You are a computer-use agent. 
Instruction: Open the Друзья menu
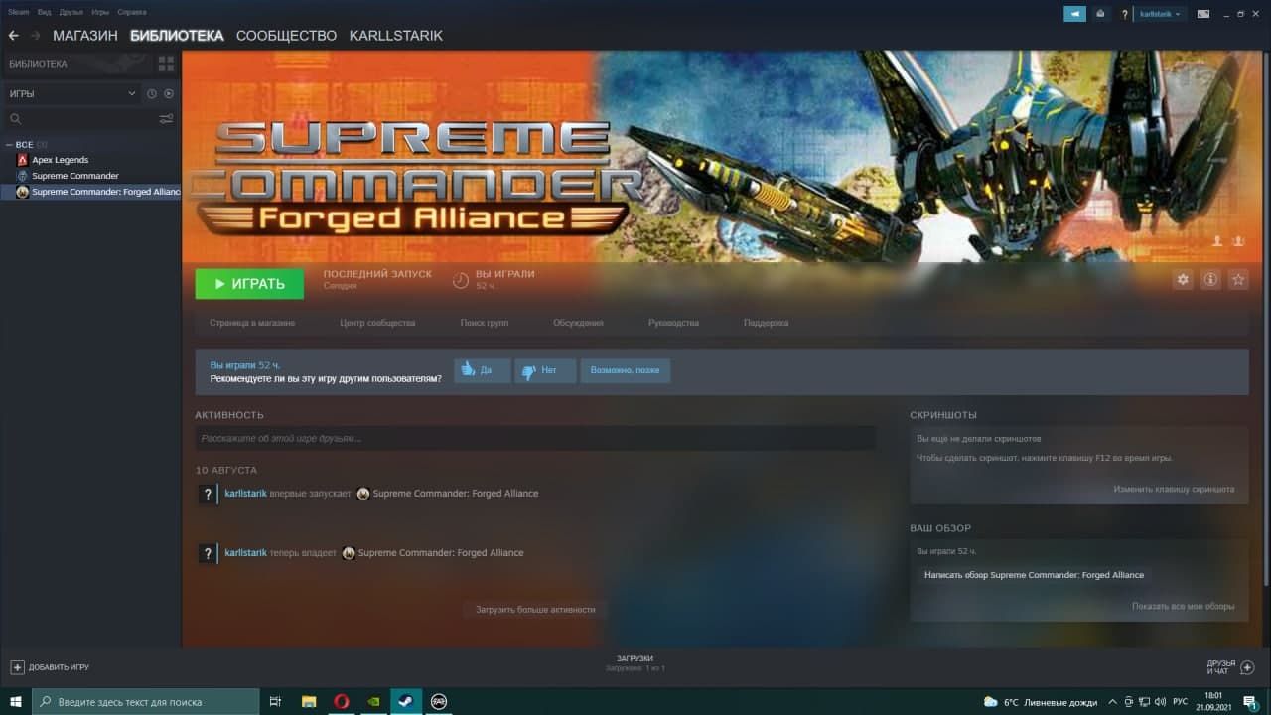click(x=71, y=12)
